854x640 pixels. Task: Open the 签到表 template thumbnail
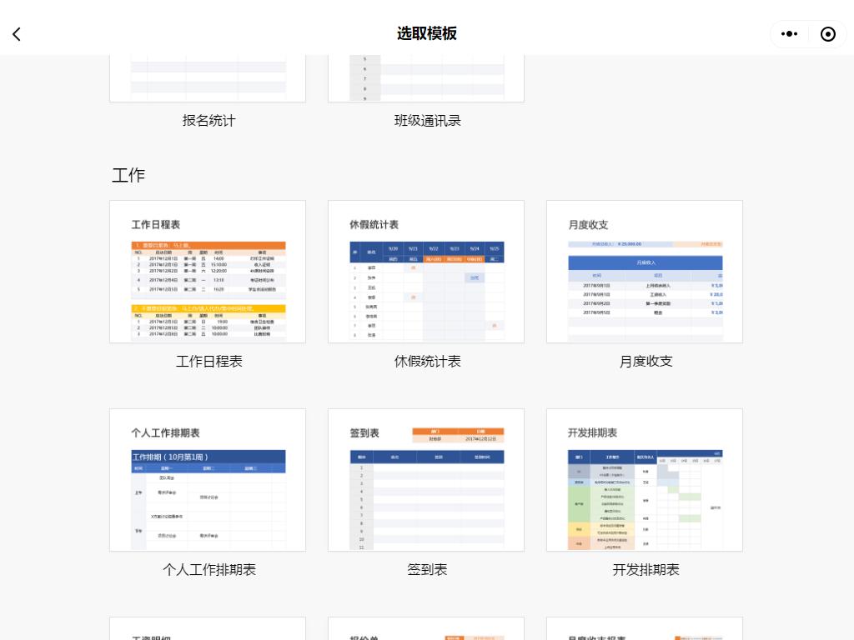(426, 480)
